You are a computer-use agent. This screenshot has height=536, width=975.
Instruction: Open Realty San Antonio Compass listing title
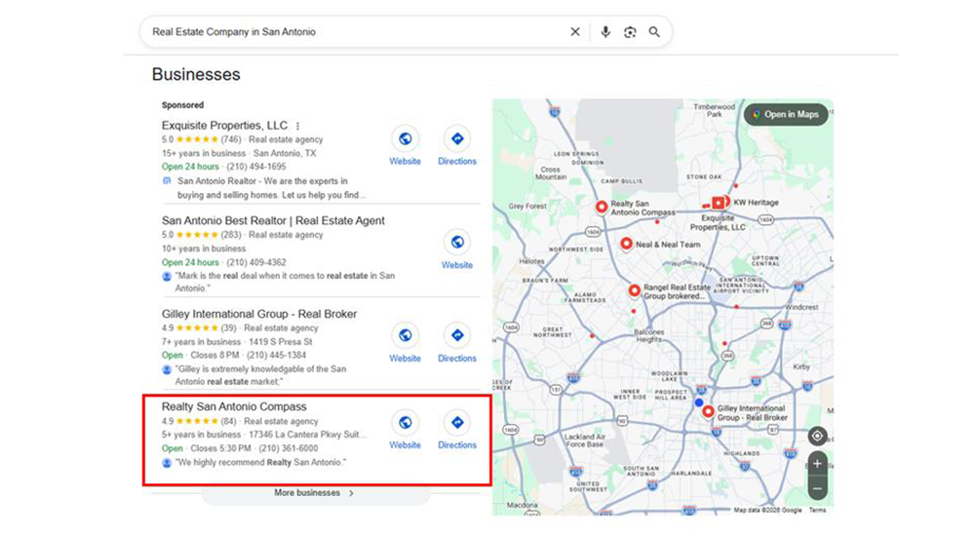pos(234,406)
